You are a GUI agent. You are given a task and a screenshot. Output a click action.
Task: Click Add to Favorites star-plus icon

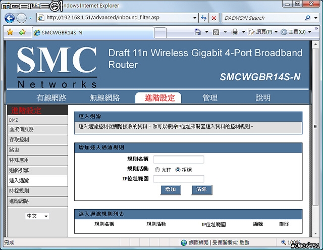point(22,32)
